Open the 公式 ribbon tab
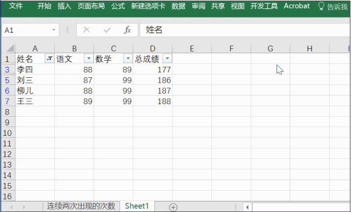351x212 pixels. 118,6
